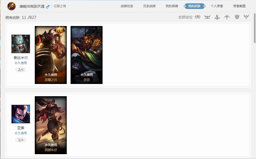Click the vertical scrollbar thumb
This screenshot has height=159, width=256.
click(x=254, y=28)
